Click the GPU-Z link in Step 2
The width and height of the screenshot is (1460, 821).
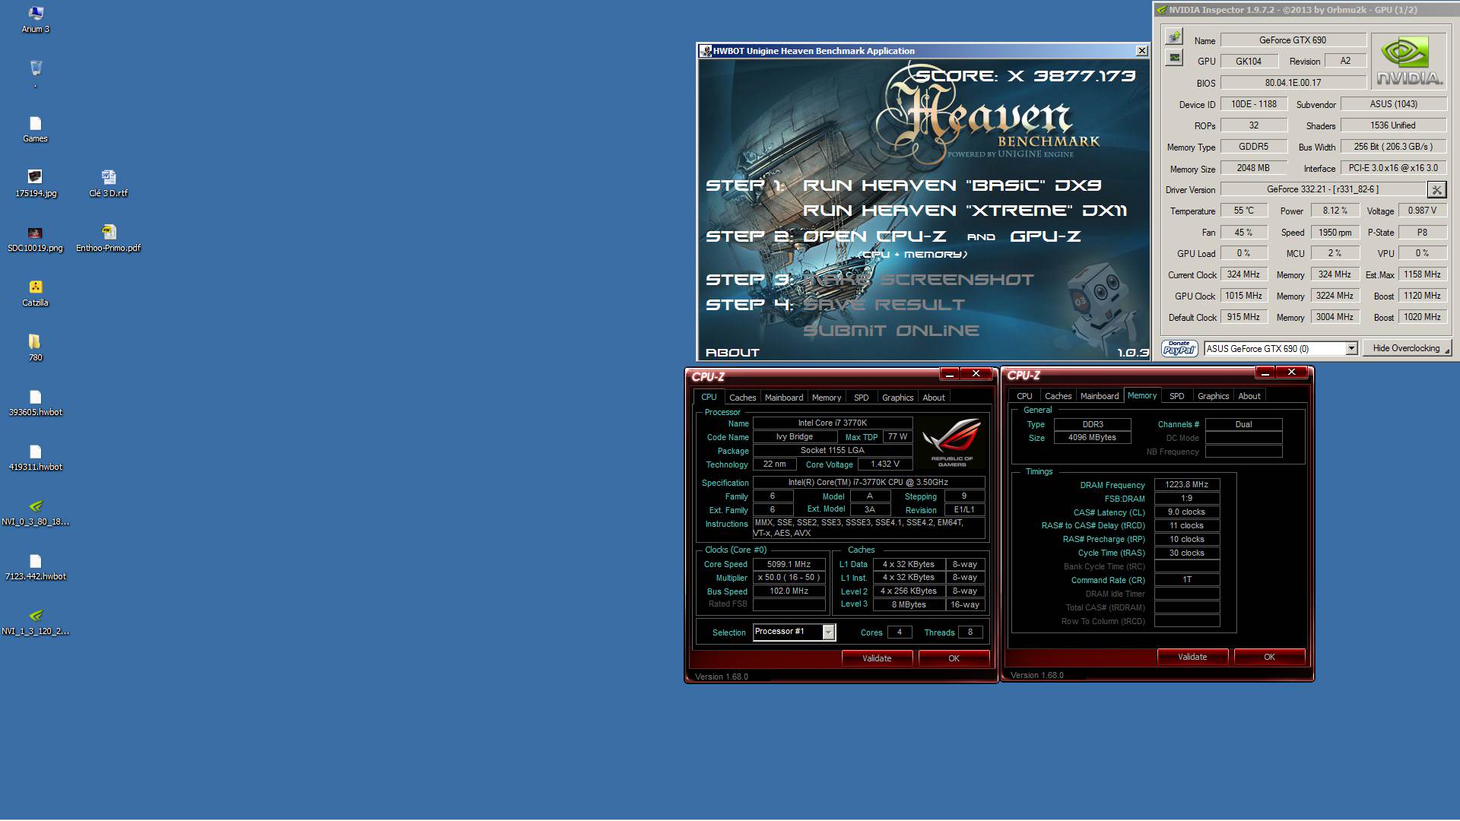point(1046,236)
